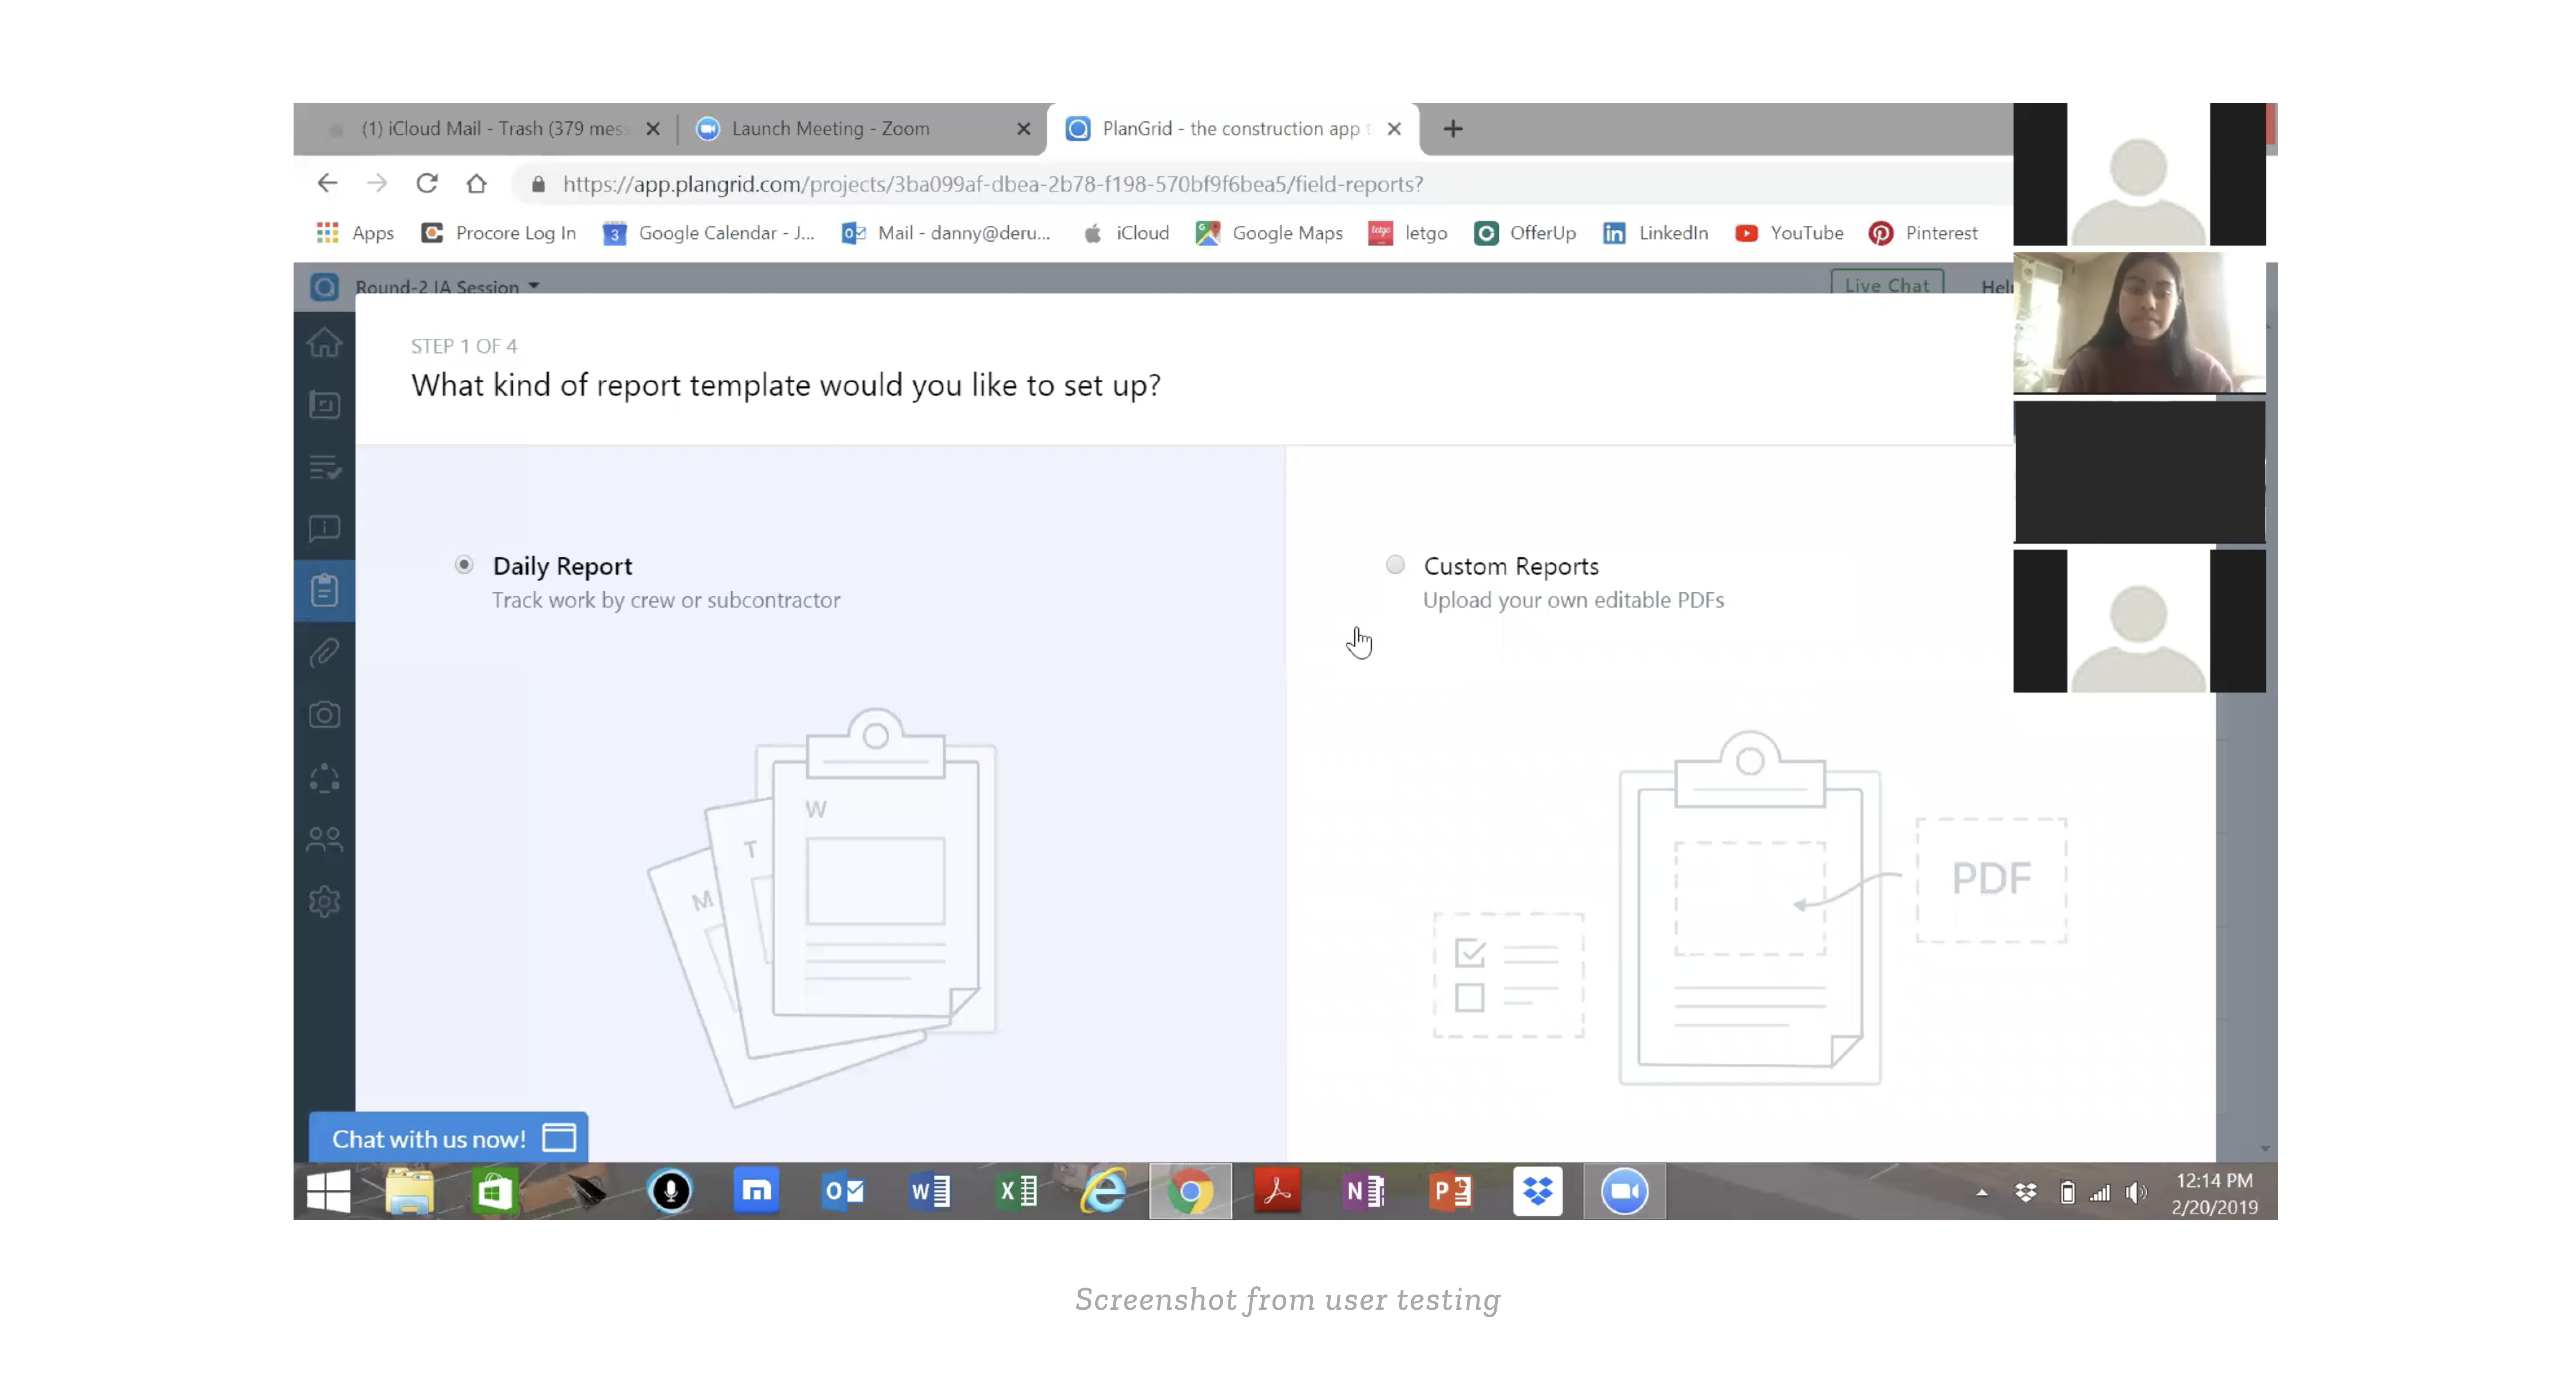Select the Daily Report radio button

[x=464, y=565]
